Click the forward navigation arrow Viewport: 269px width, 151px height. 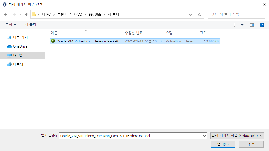[14, 14]
